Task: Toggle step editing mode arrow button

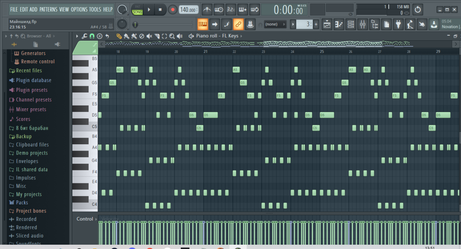Action: tap(214, 25)
